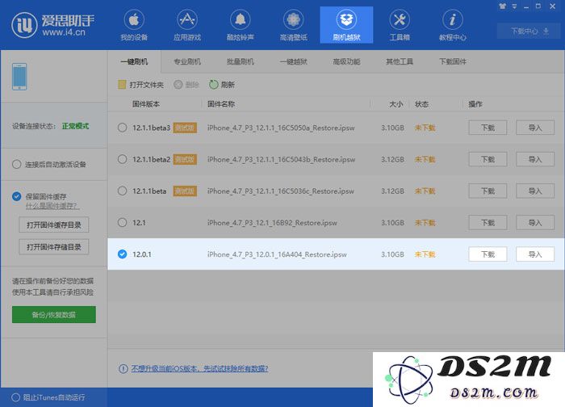The image size is (565, 407).
Task: Click 未下载 status in 12.0.1 row
Action: point(425,254)
